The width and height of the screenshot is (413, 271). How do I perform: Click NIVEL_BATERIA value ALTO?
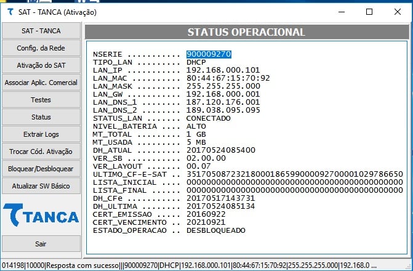pyautogui.click(x=196, y=126)
